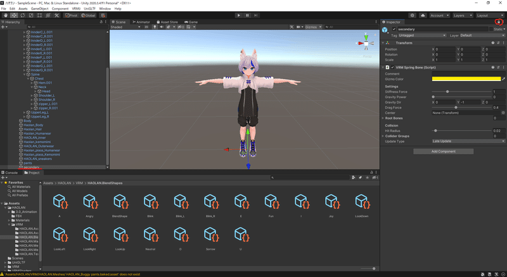The width and height of the screenshot is (507, 277).
Task: Collapse the Transform component
Action: pyautogui.click(x=383, y=42)
